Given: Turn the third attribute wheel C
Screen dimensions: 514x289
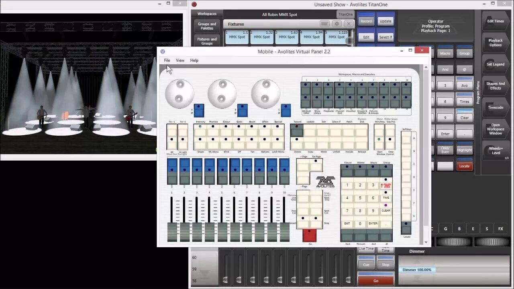Looking at the screenshot, I should point(265,93).
